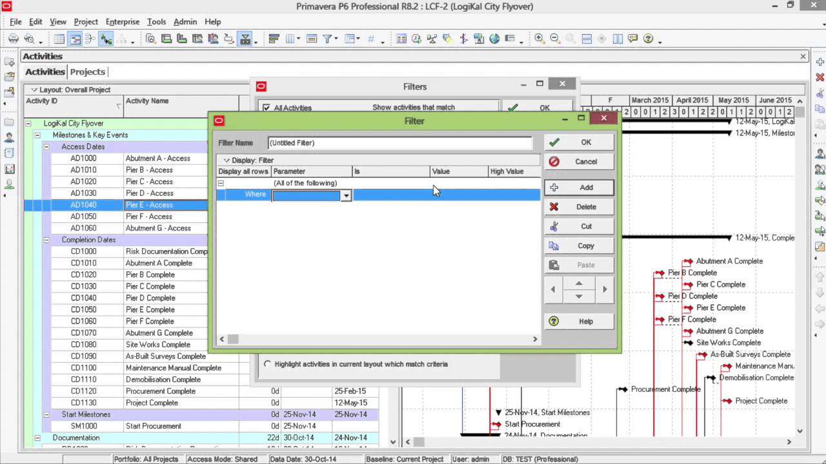Screen dimensions: 826x464
Task: Click the Filter Name input field
Action: point(400,142)
